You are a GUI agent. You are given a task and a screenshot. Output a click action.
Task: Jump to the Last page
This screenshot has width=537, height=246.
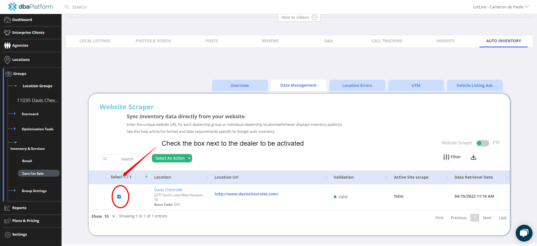click(503, 218)
